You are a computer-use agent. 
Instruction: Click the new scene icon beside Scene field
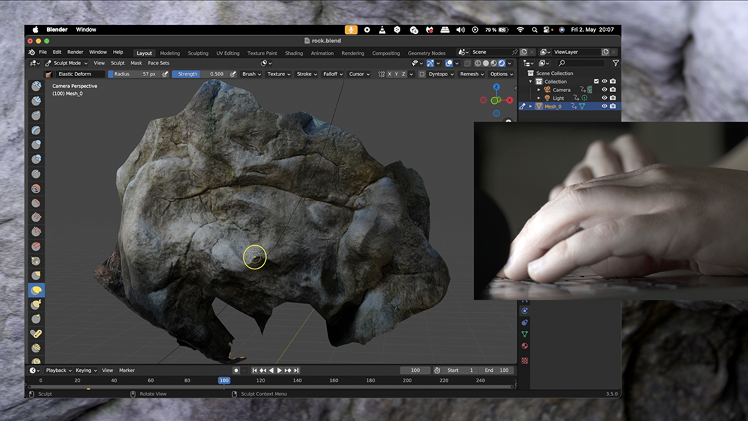coord(524,52)
